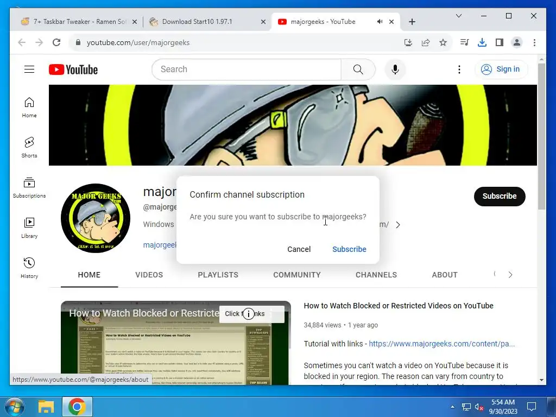Mute the majorgeeks tab audio icon
556x417 pixels.
click(380, 22)
